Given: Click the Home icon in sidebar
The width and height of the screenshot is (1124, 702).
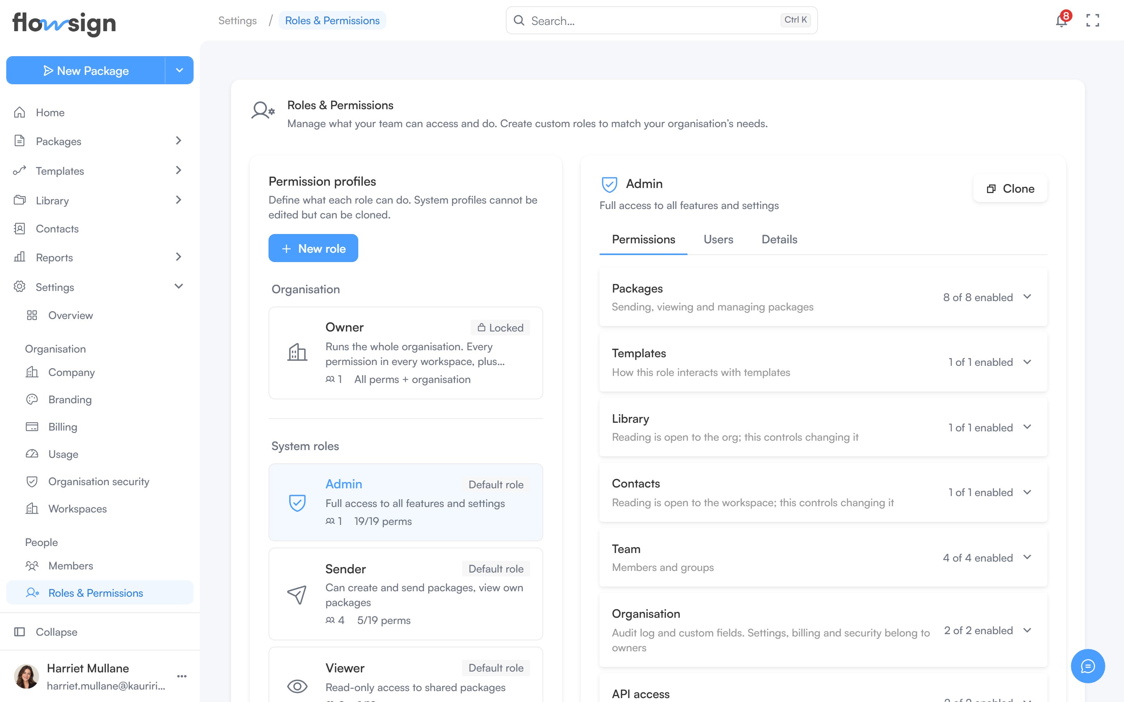Looking at the screenshot, I should (20, 112).
